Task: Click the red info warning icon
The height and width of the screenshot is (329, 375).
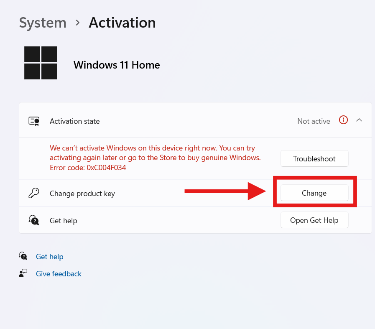Action: 343,120
